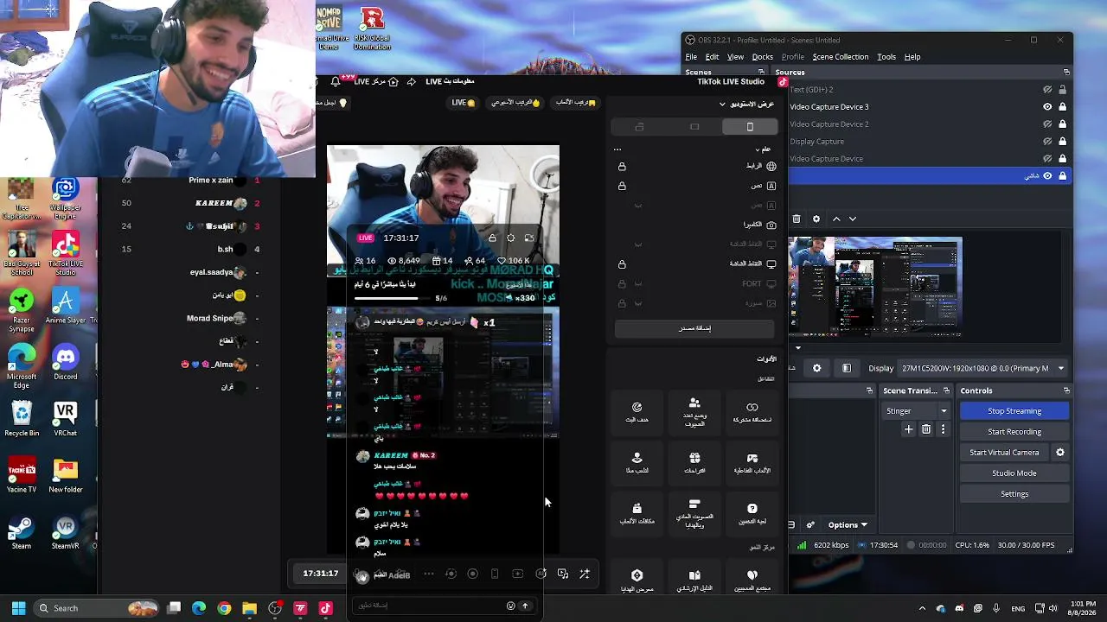The height and width of the screenshot is (622, 1107).
Task: Show the Video Capture Device 2 source
Action: 1047,124
